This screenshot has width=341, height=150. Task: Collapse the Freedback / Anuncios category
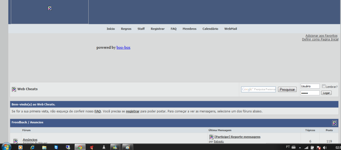click(x=334, y=123)
